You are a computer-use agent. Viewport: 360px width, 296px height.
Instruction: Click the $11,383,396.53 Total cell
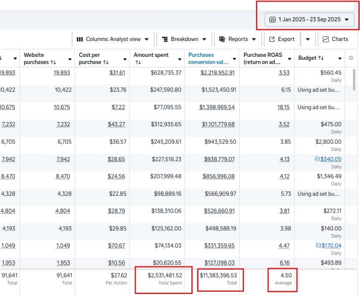[218, 276]
